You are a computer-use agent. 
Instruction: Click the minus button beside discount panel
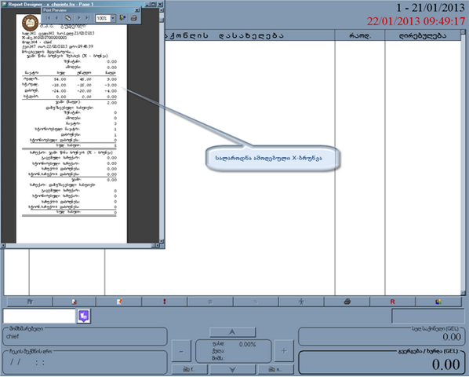[x=181, y=351]
